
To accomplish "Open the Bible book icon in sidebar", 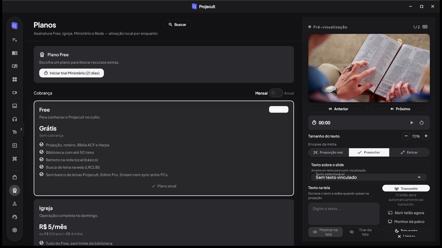I will (15, 53).
